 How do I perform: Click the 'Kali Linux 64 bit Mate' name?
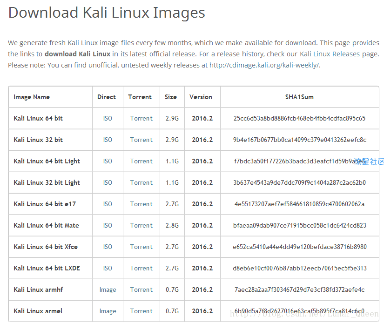click(x=46, y=226)
